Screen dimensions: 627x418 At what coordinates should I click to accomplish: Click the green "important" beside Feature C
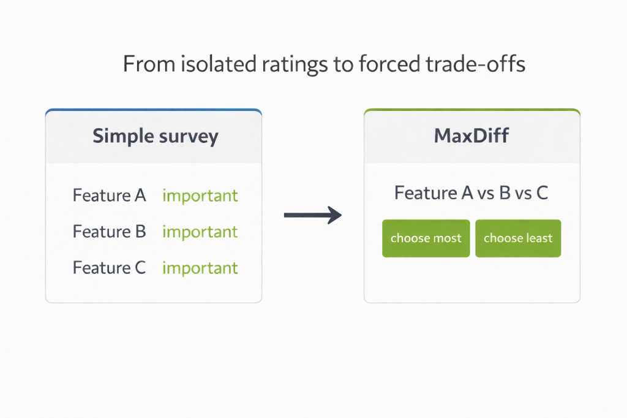[200, 268]
